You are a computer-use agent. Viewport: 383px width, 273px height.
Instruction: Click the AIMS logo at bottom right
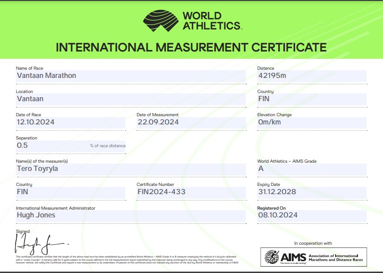[x=313, y=257]
